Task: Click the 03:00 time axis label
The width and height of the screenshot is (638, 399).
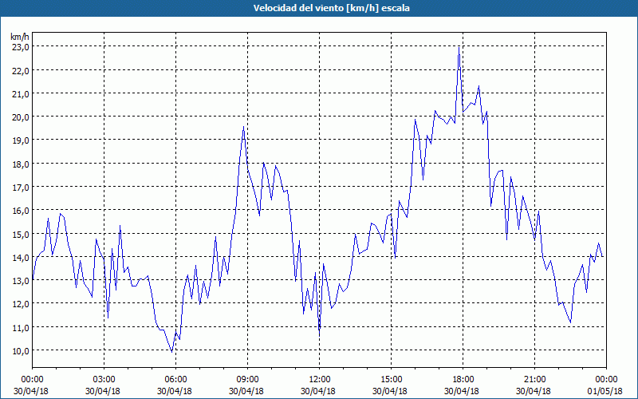Action: point(104,379)
